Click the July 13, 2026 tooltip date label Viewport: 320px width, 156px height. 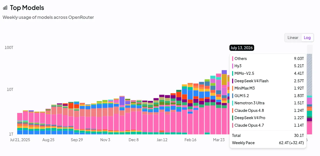click(x=242, y=48)
